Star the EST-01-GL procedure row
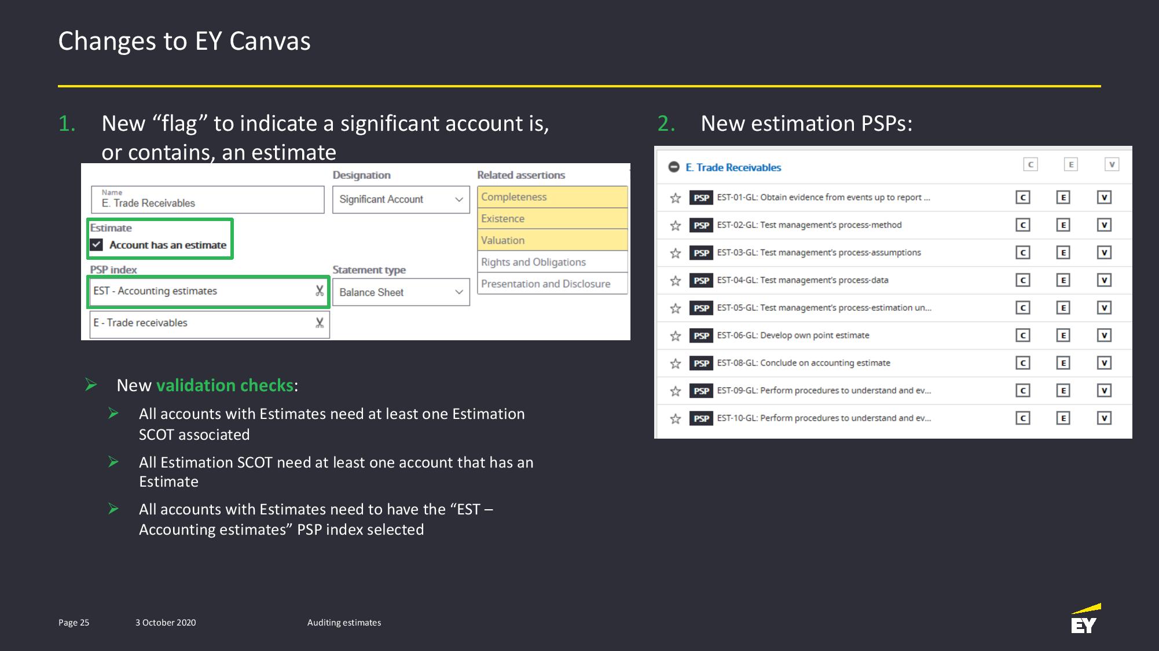This screenshot has height=651, width=1159. (675, 198)
